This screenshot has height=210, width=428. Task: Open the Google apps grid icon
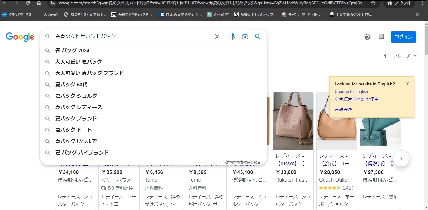[382, 37]
